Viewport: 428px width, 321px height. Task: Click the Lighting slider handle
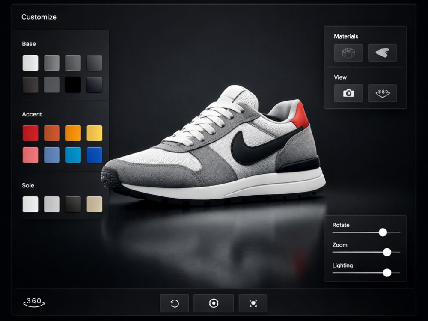tap(387, 273)
